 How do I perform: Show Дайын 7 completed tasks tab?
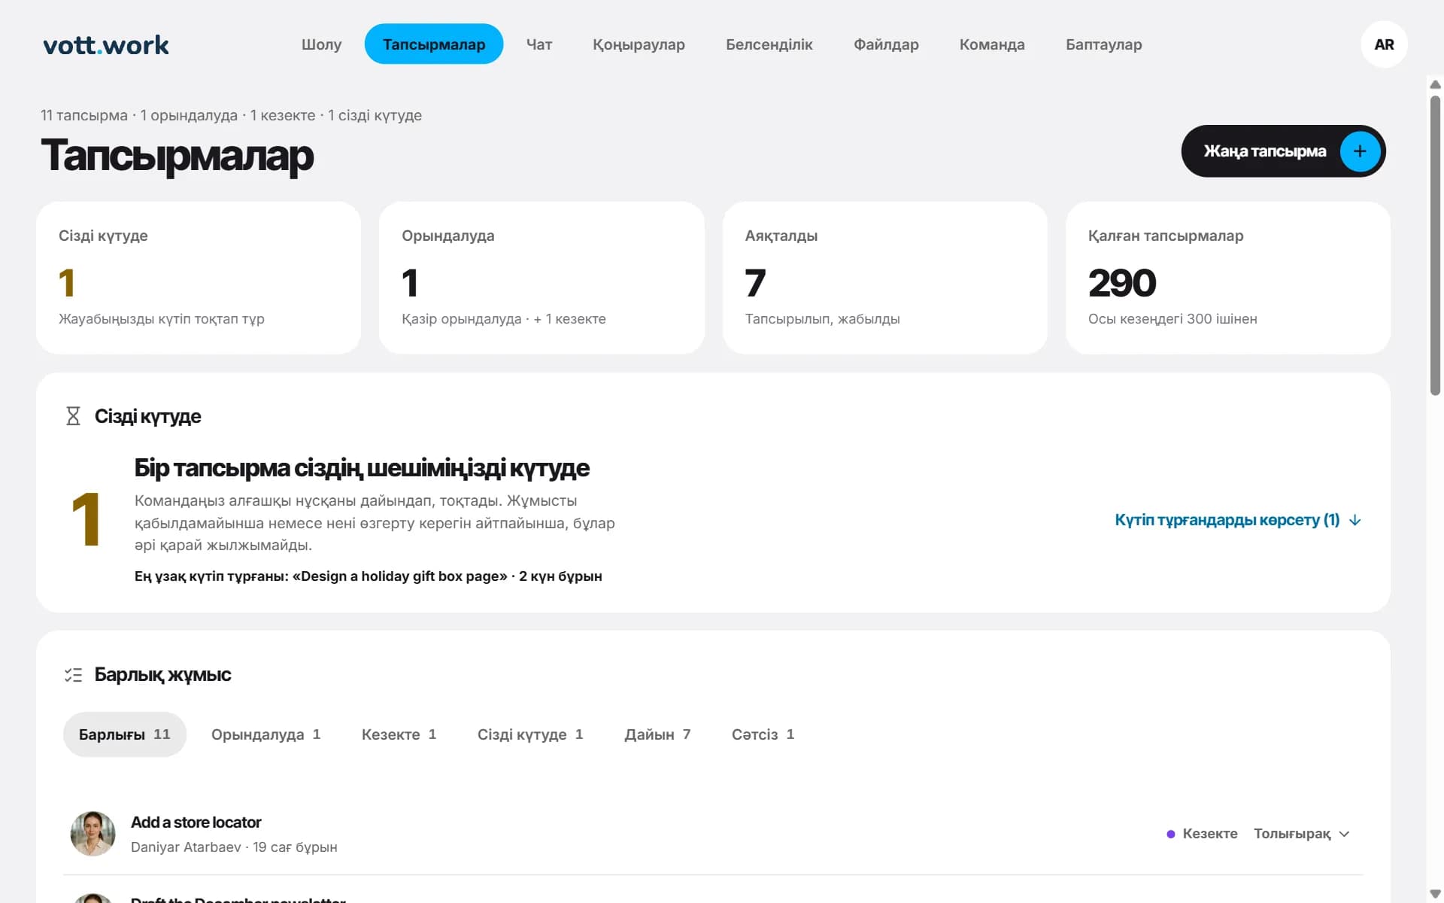657,734
